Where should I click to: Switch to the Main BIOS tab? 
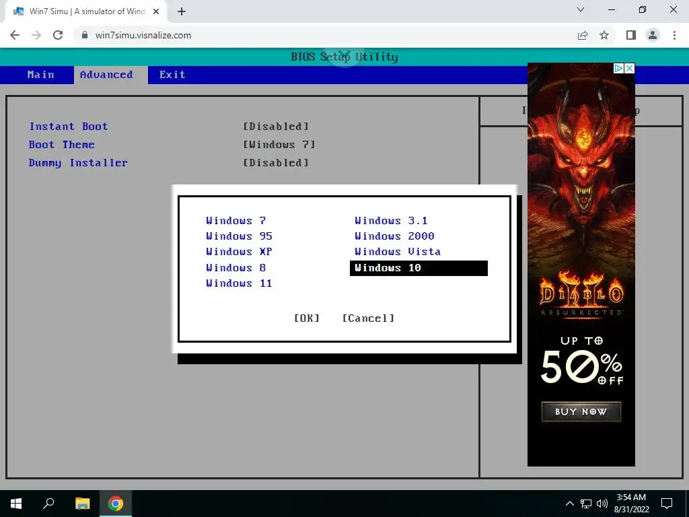pos(41,75)
